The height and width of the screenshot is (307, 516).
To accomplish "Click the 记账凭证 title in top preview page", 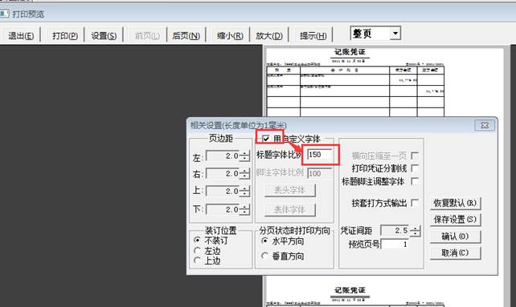I will click(350, 52).
